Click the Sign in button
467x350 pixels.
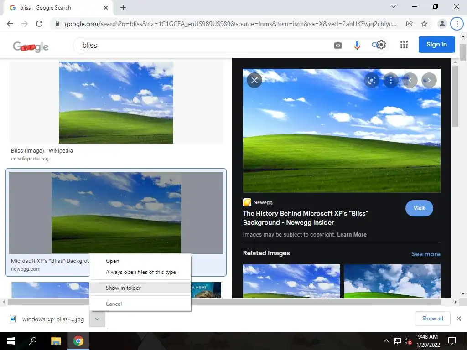[436, 45]
